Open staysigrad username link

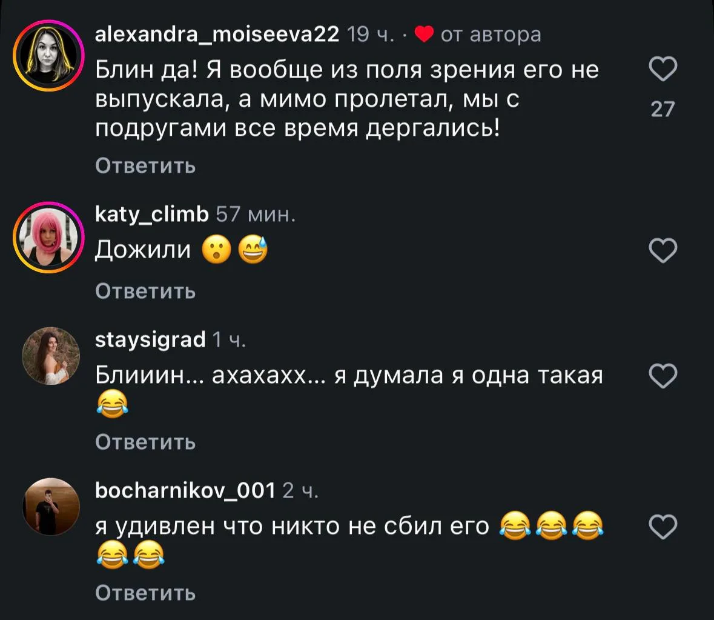[x=150, y=340]
